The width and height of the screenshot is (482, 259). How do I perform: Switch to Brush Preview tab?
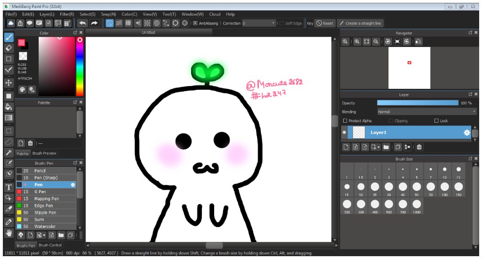click(44, 153)
